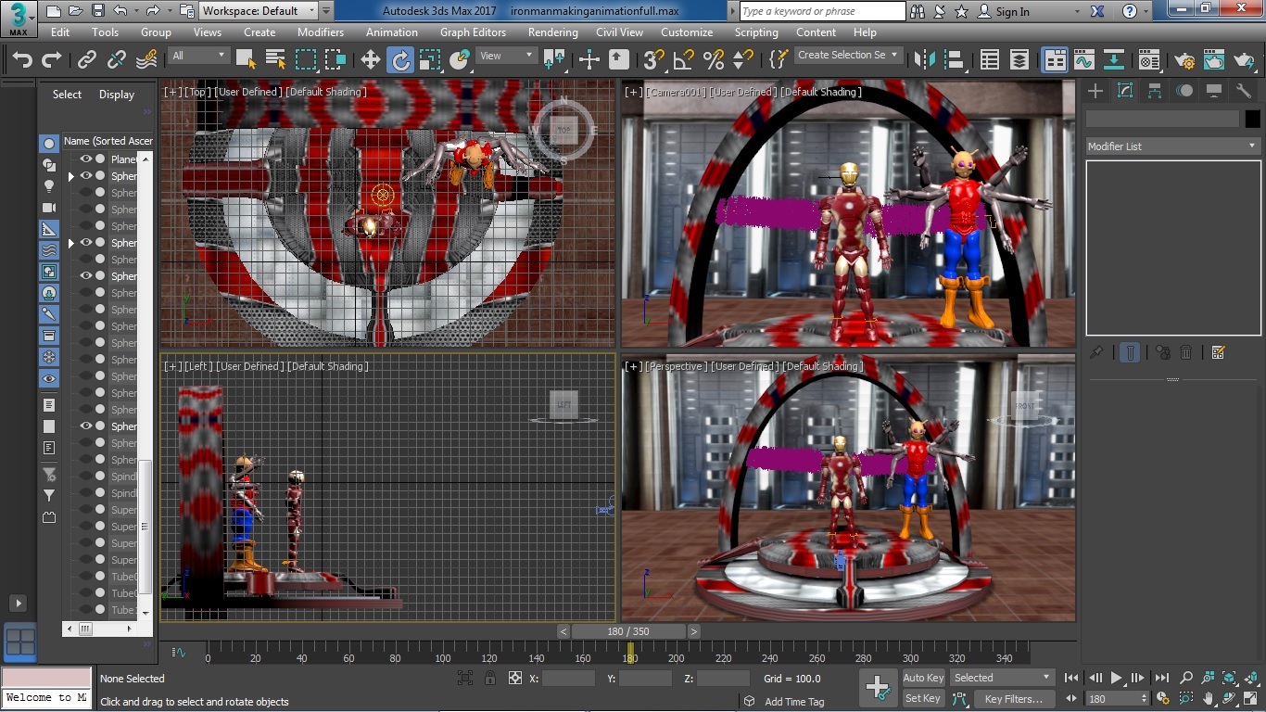Open the Civil View menu
The height and width of the screenshot is (712, 1266).
tap(619, 32)
